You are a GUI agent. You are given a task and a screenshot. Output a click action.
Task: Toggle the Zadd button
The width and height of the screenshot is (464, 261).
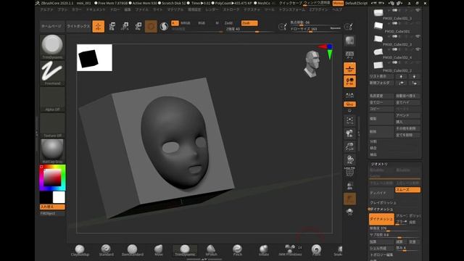click(x=228, y=23)
